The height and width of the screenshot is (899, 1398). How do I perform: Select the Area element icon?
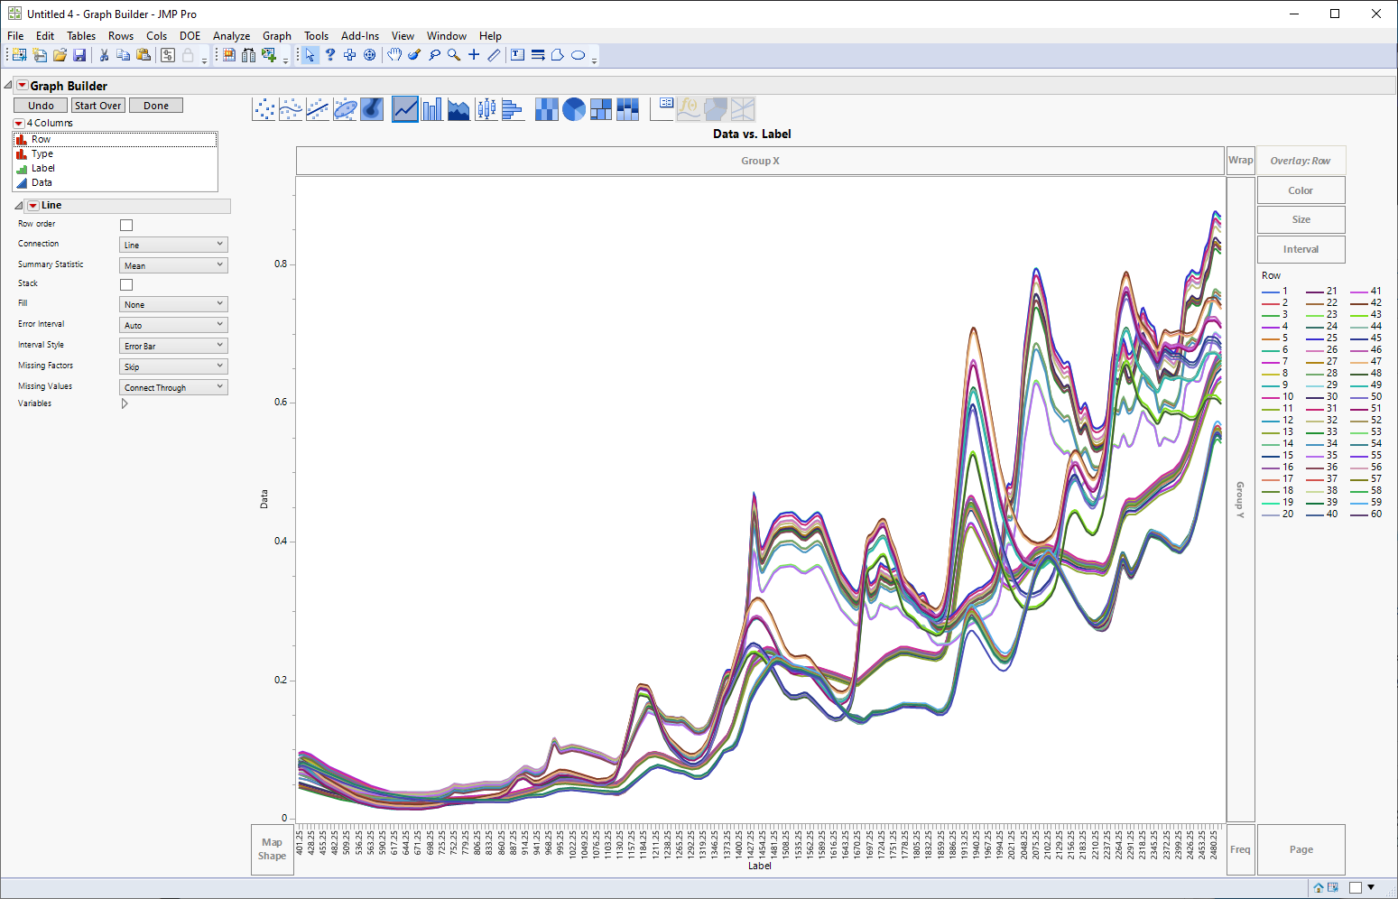[x=458, y=108]
